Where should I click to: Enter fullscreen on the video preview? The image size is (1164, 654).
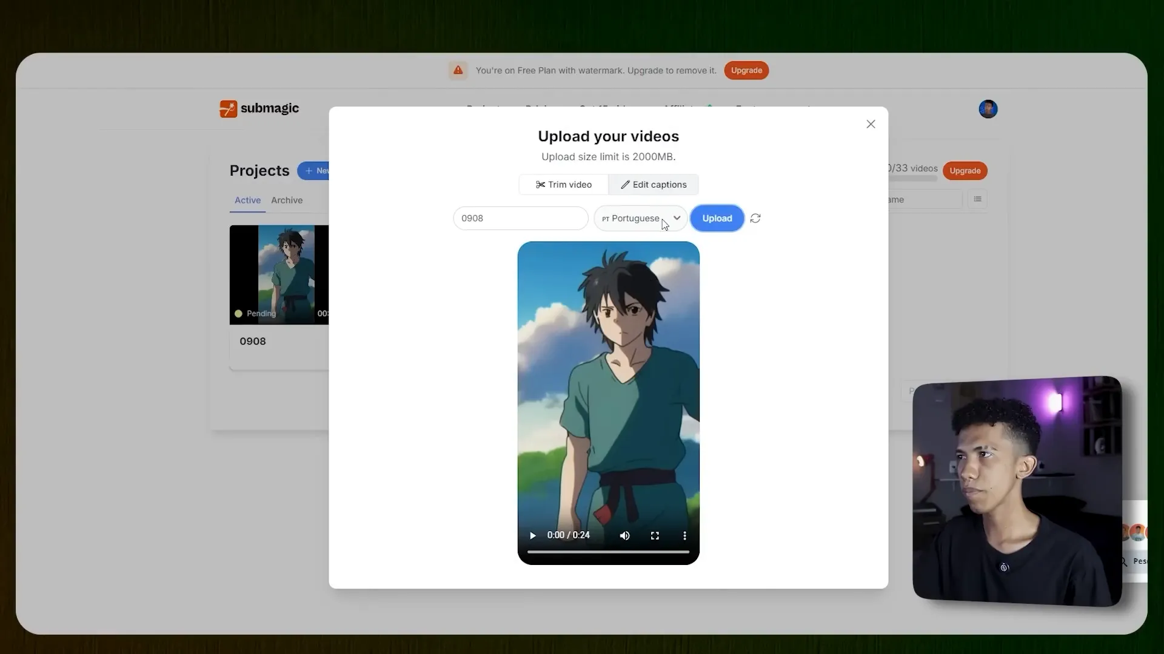pyautogui.click(x=655, y=536)
